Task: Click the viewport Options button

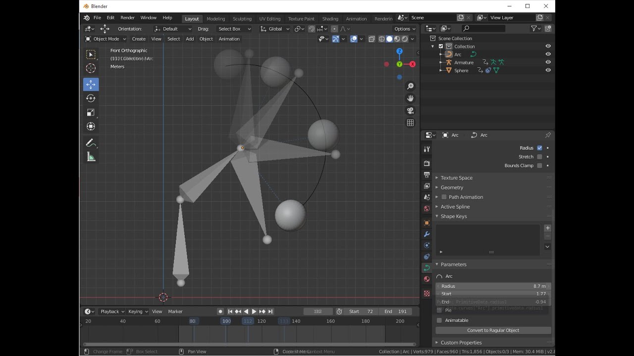Action: tap(405, 29)
